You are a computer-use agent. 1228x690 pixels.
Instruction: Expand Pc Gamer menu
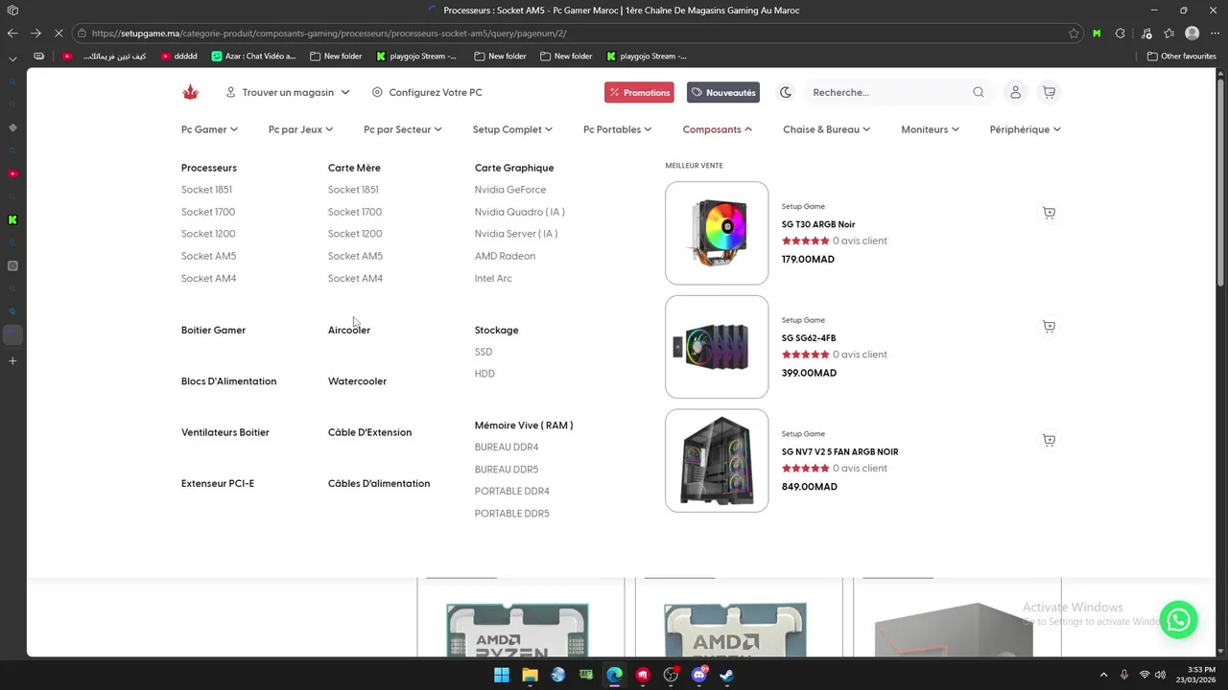pyautogui.click(x=209, y=129)
